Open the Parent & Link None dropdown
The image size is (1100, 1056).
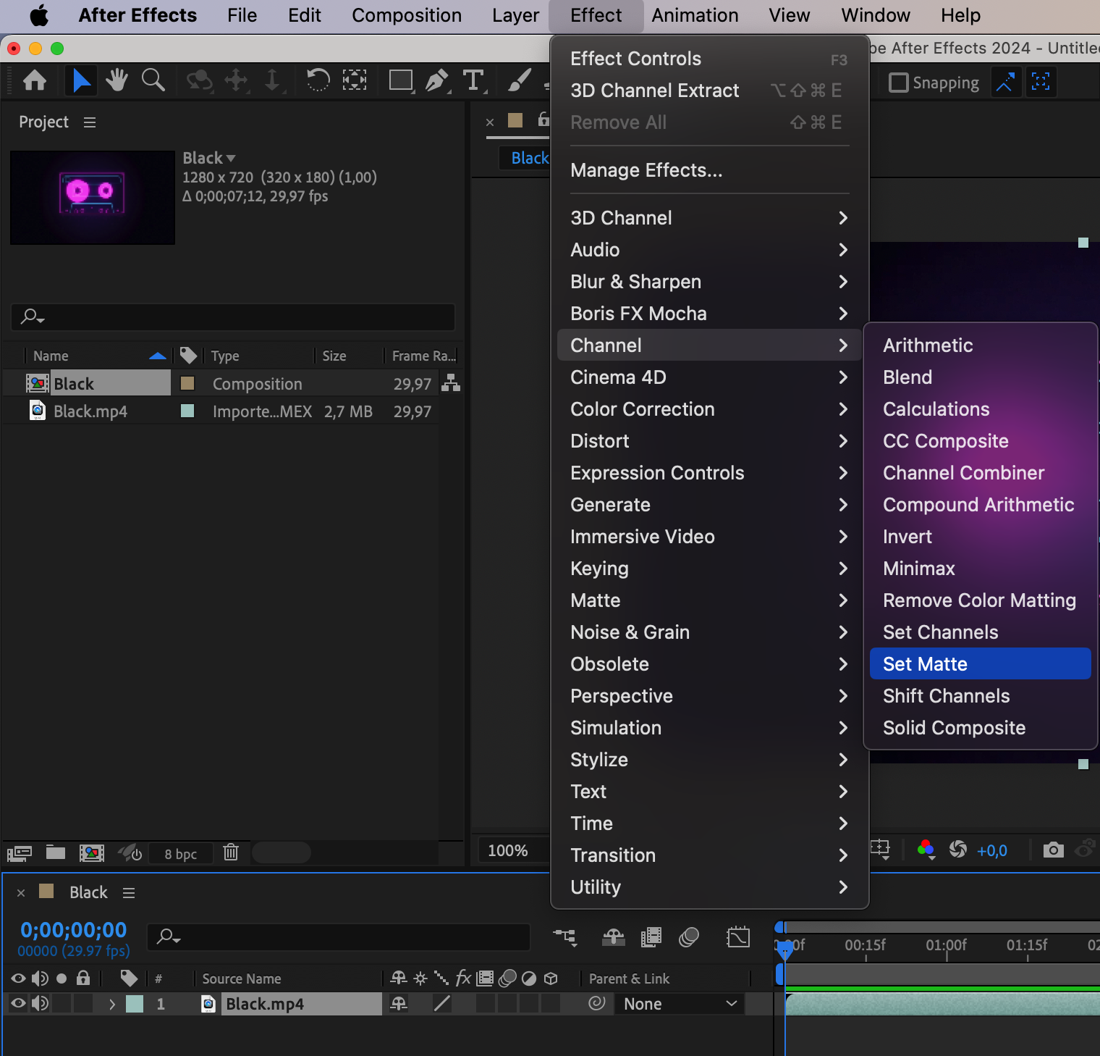[x=679, y=1004]
